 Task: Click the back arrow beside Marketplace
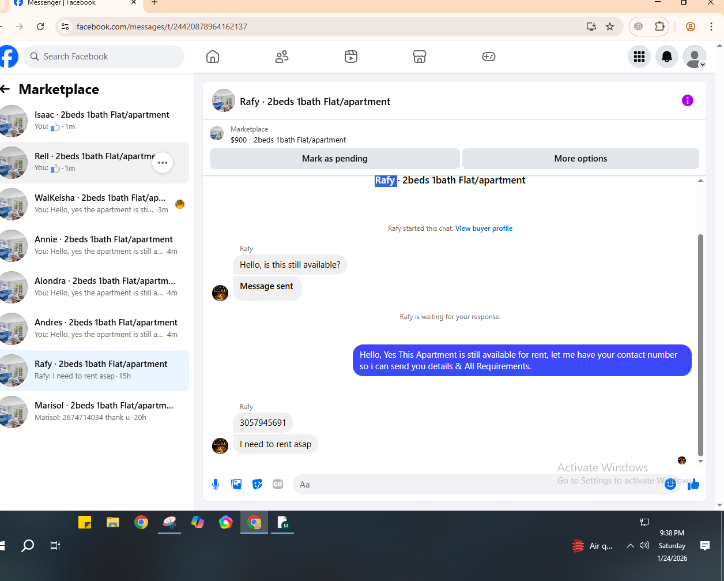point(5,89)
